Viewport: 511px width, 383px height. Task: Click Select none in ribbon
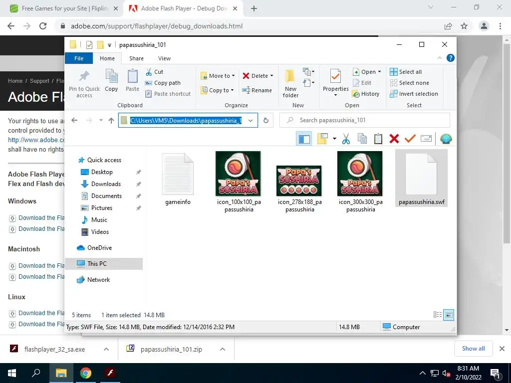409,83
